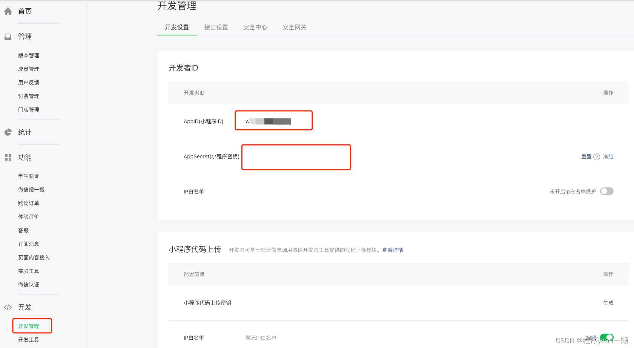Screen dimensions: 634x348
Task: Toggle the green switch in the code upload IP白名单 row
Action: 607,337
